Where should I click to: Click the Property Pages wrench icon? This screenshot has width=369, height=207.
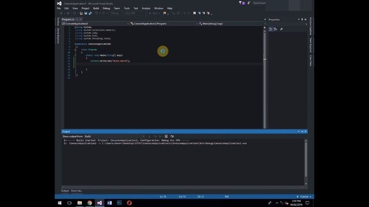point(281,29)
